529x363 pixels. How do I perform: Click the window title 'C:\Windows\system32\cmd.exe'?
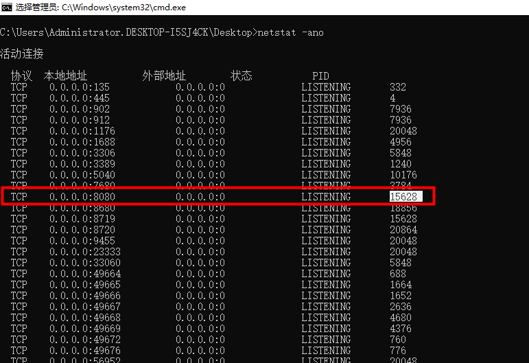point(124,8)
